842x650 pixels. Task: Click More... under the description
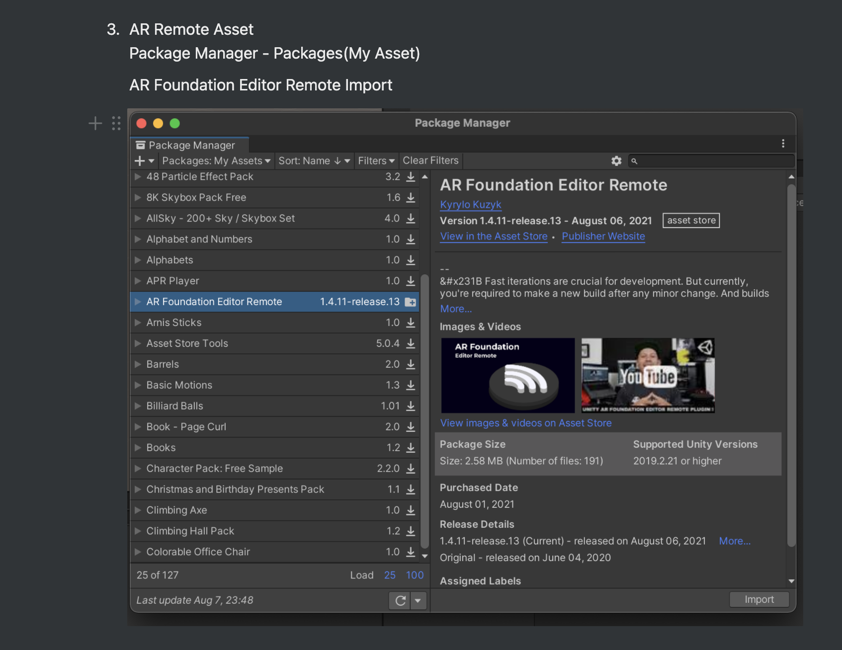pos(456,309)
